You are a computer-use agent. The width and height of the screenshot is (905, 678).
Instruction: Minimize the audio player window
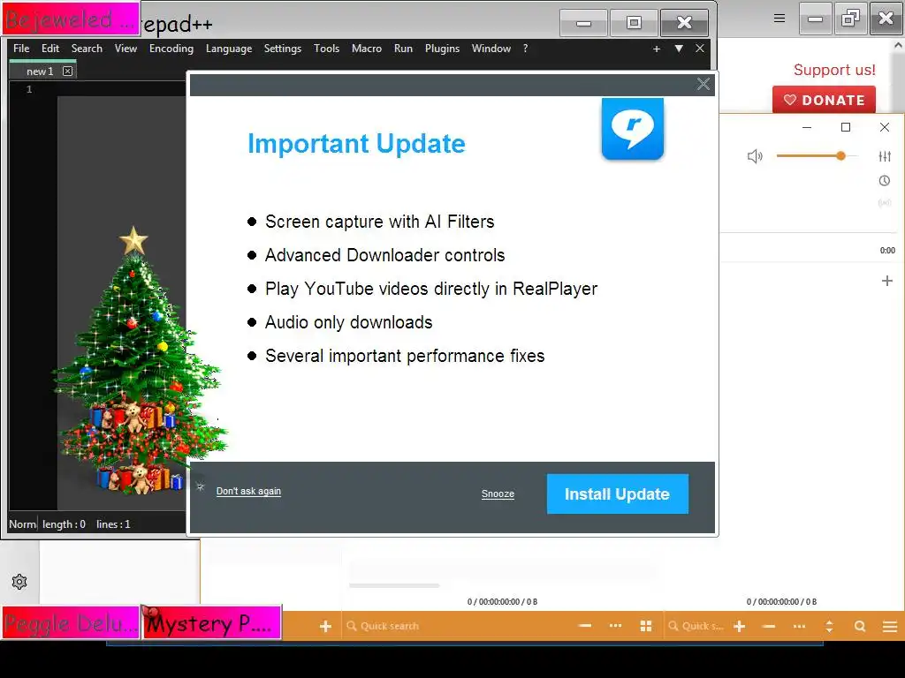point(807,127)
